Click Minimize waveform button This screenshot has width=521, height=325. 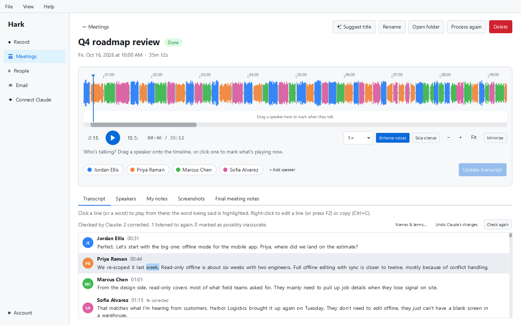[495, 138]
